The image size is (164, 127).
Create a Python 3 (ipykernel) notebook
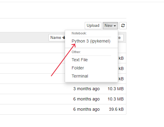tap(91, 41)
